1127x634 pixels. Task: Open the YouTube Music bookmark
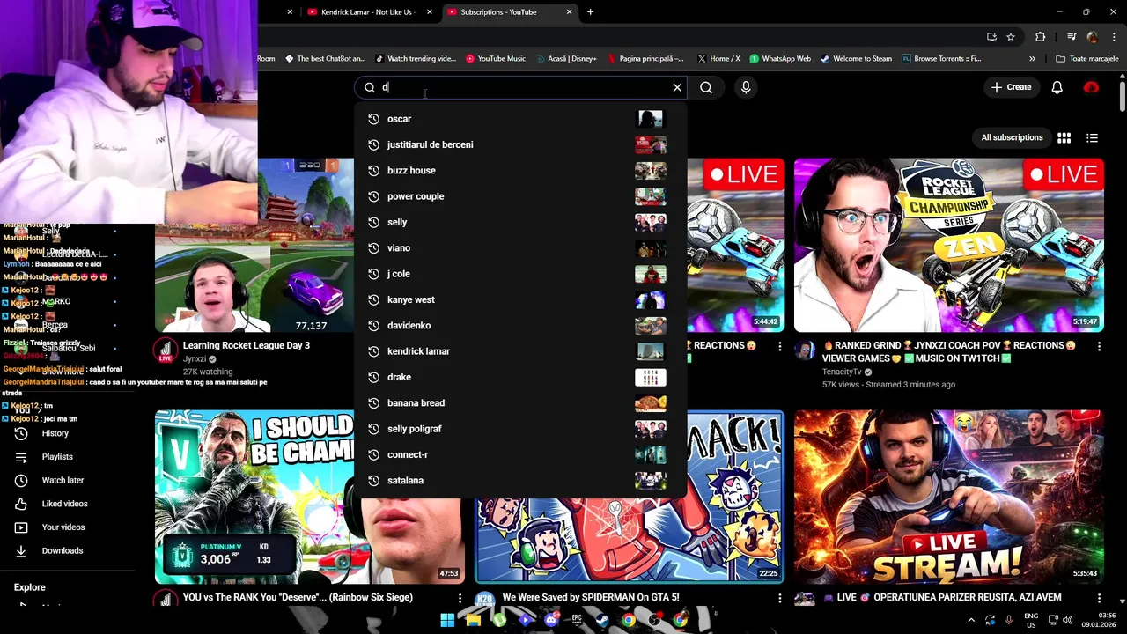pyautogui.click(x=496, y=59)
